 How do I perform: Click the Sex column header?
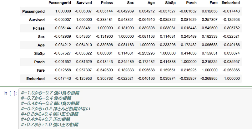pos(130,3)
